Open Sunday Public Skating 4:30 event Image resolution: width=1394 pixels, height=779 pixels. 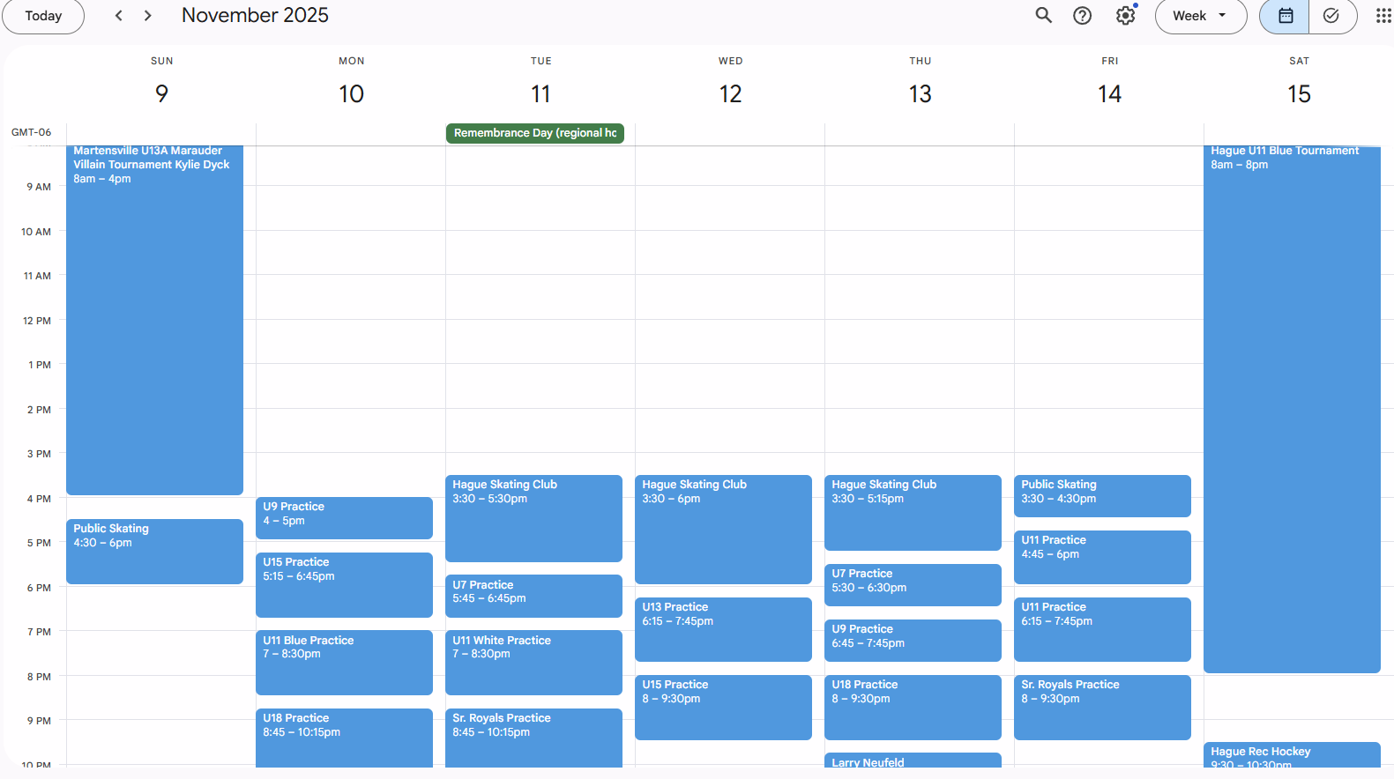(154, 551)
